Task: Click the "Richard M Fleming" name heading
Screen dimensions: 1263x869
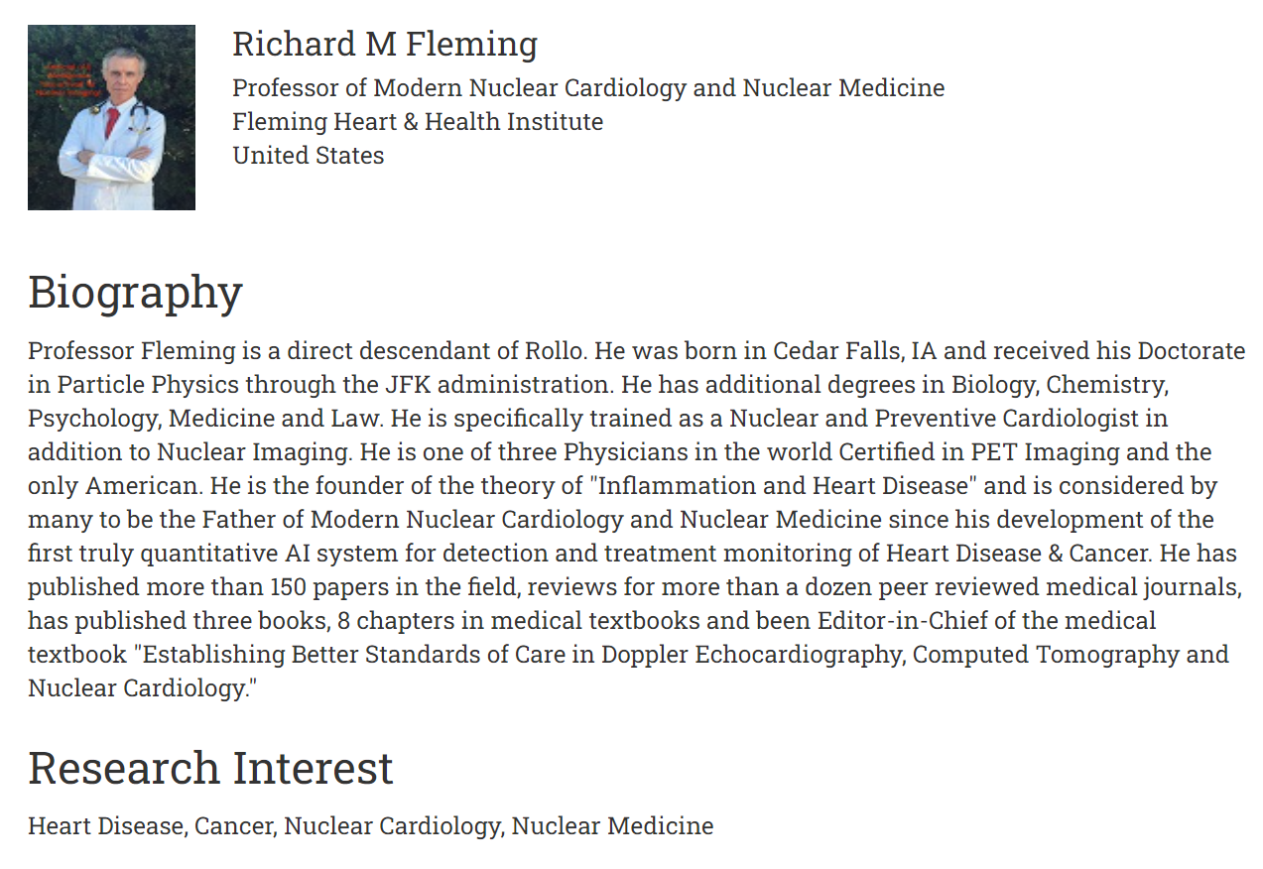Action: pos(385,45)
